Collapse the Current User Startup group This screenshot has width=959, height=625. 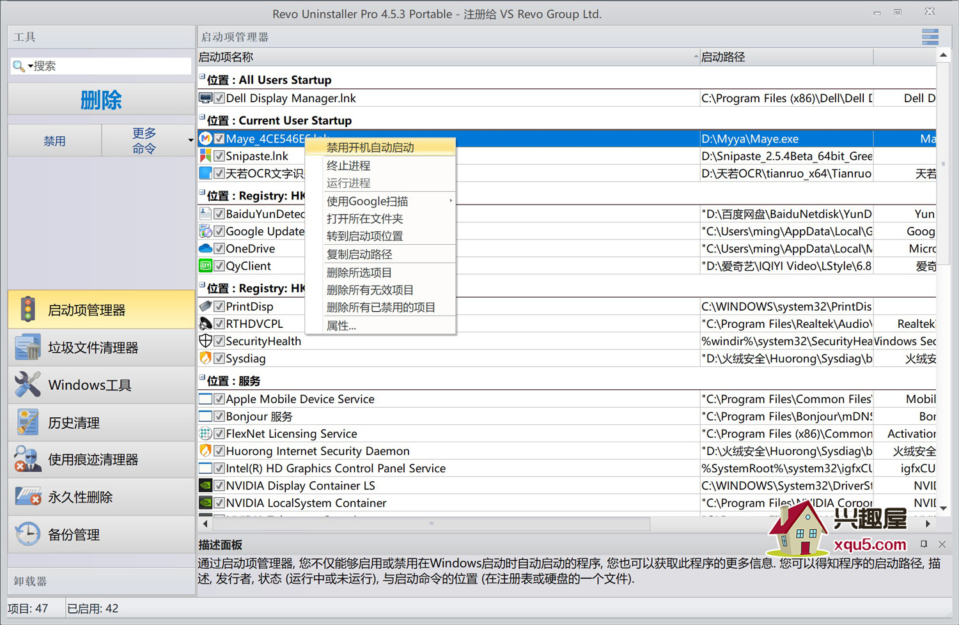(x=202, y=117)
